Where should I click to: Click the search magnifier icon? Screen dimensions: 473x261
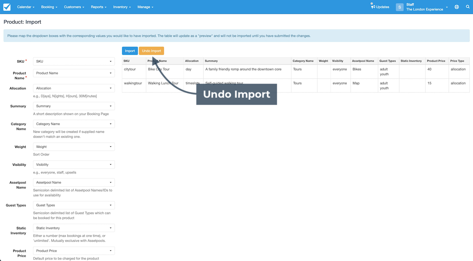click(468, 7)
